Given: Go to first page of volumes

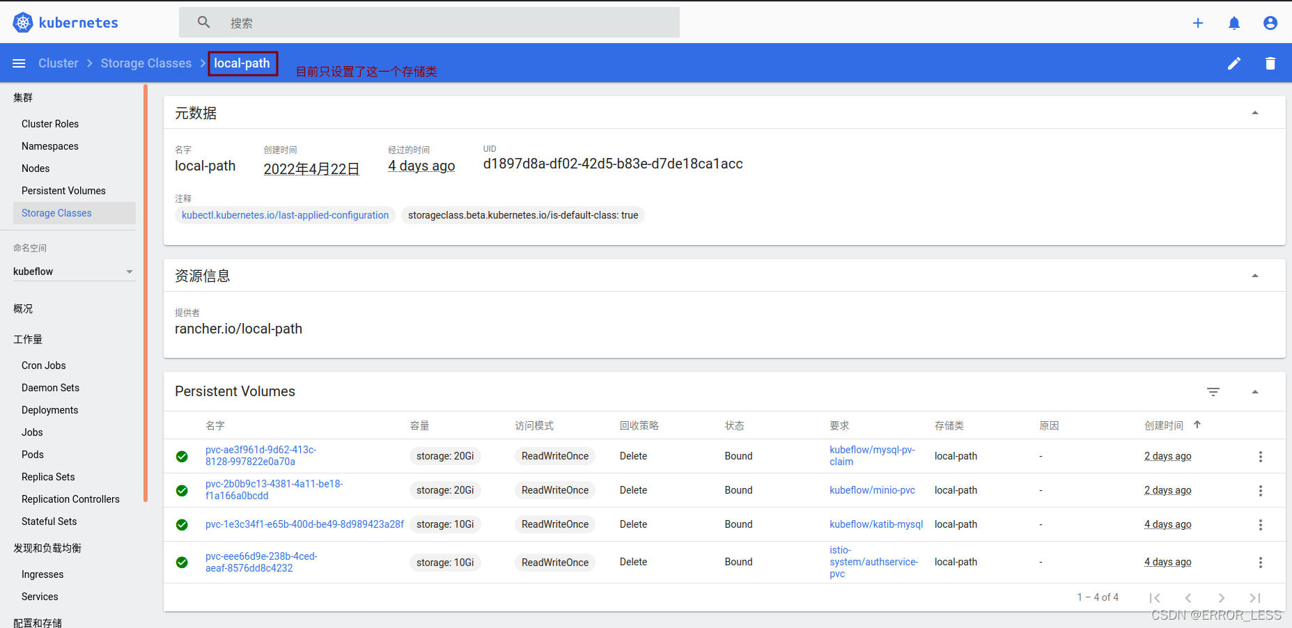Looking at the screenshot, I should [1155, 597].
